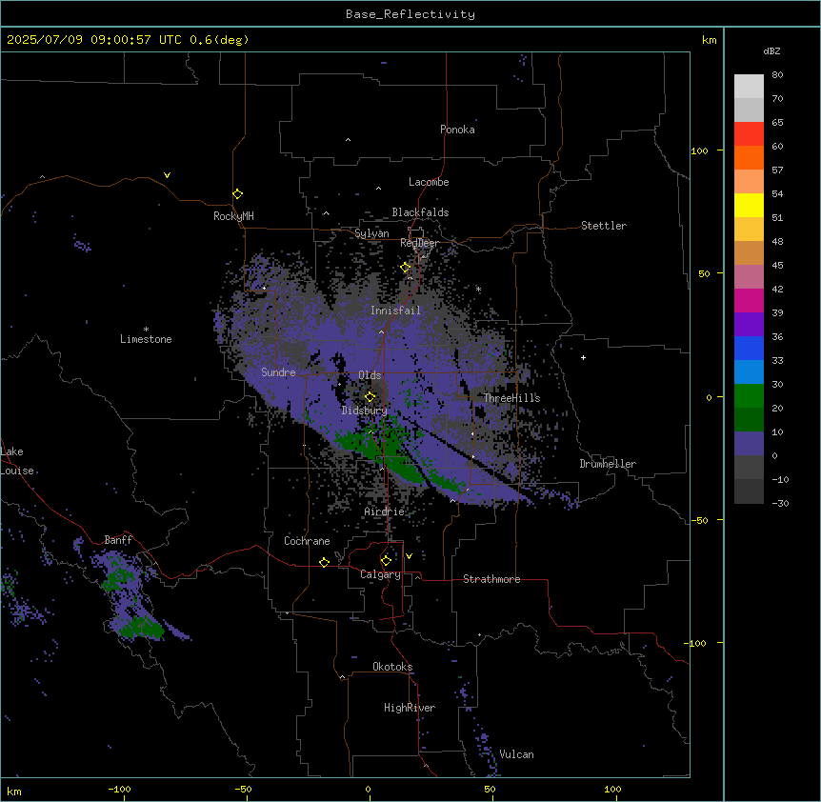Viewport: 821px width, 802px height.
Task: Pick the royal blue 33-36 dBZ legend swatch
Action: (749, 349)
